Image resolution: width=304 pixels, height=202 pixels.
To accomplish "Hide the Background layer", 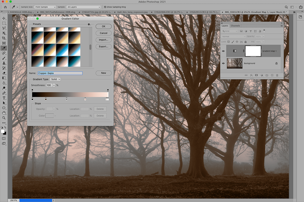I will point(223,63).
